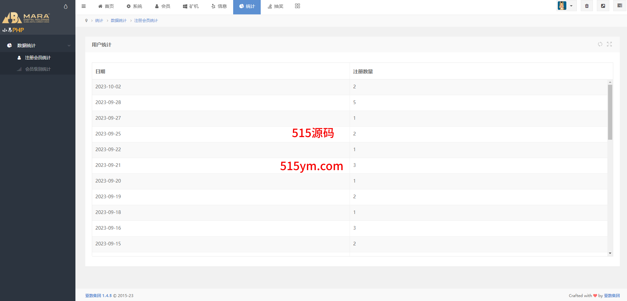This screenshot has width=627, height=301.
Task: Click the external link square icon
Action: pos(603,6)
